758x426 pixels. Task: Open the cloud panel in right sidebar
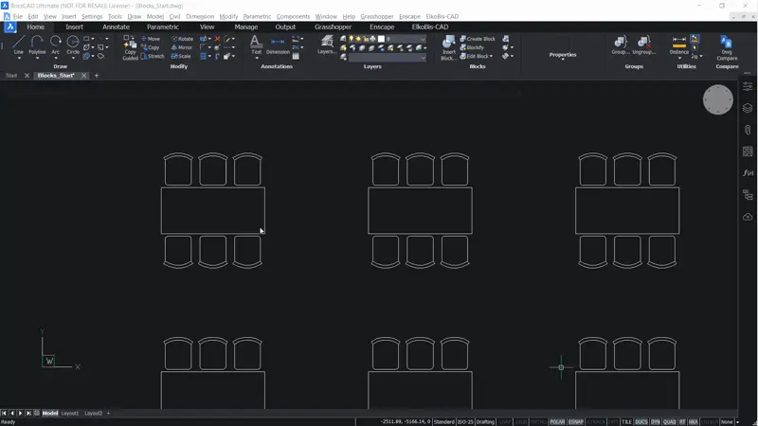pos(748,217)
